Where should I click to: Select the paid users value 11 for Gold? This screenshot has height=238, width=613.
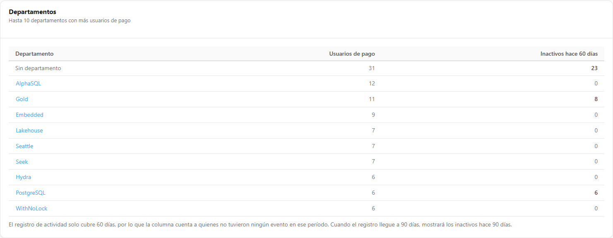[372, 99]
